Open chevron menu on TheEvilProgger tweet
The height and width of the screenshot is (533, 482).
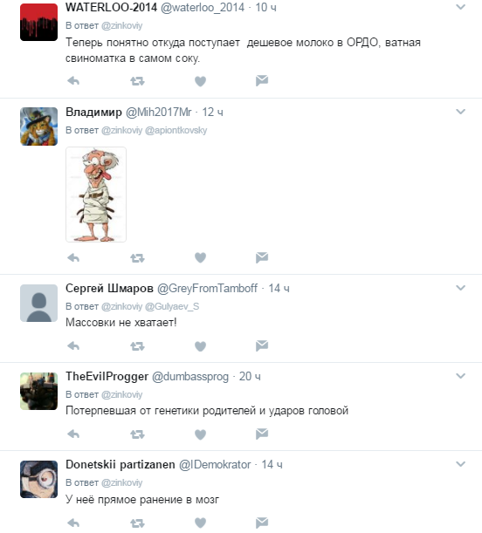point(460,376)
